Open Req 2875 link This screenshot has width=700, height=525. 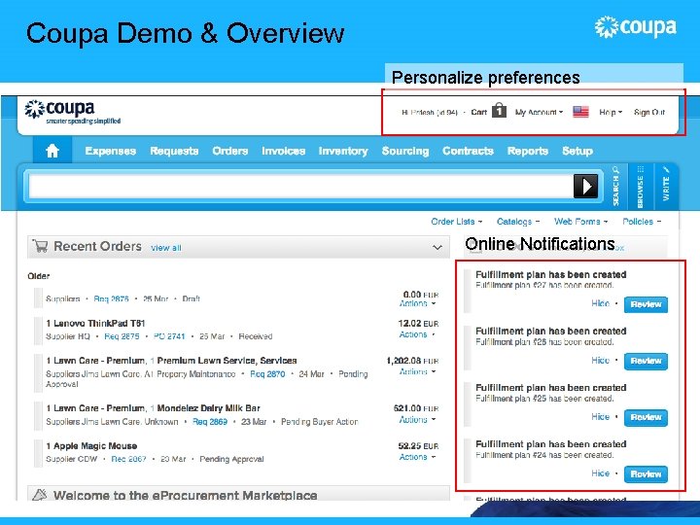click(x=122, y=336)
